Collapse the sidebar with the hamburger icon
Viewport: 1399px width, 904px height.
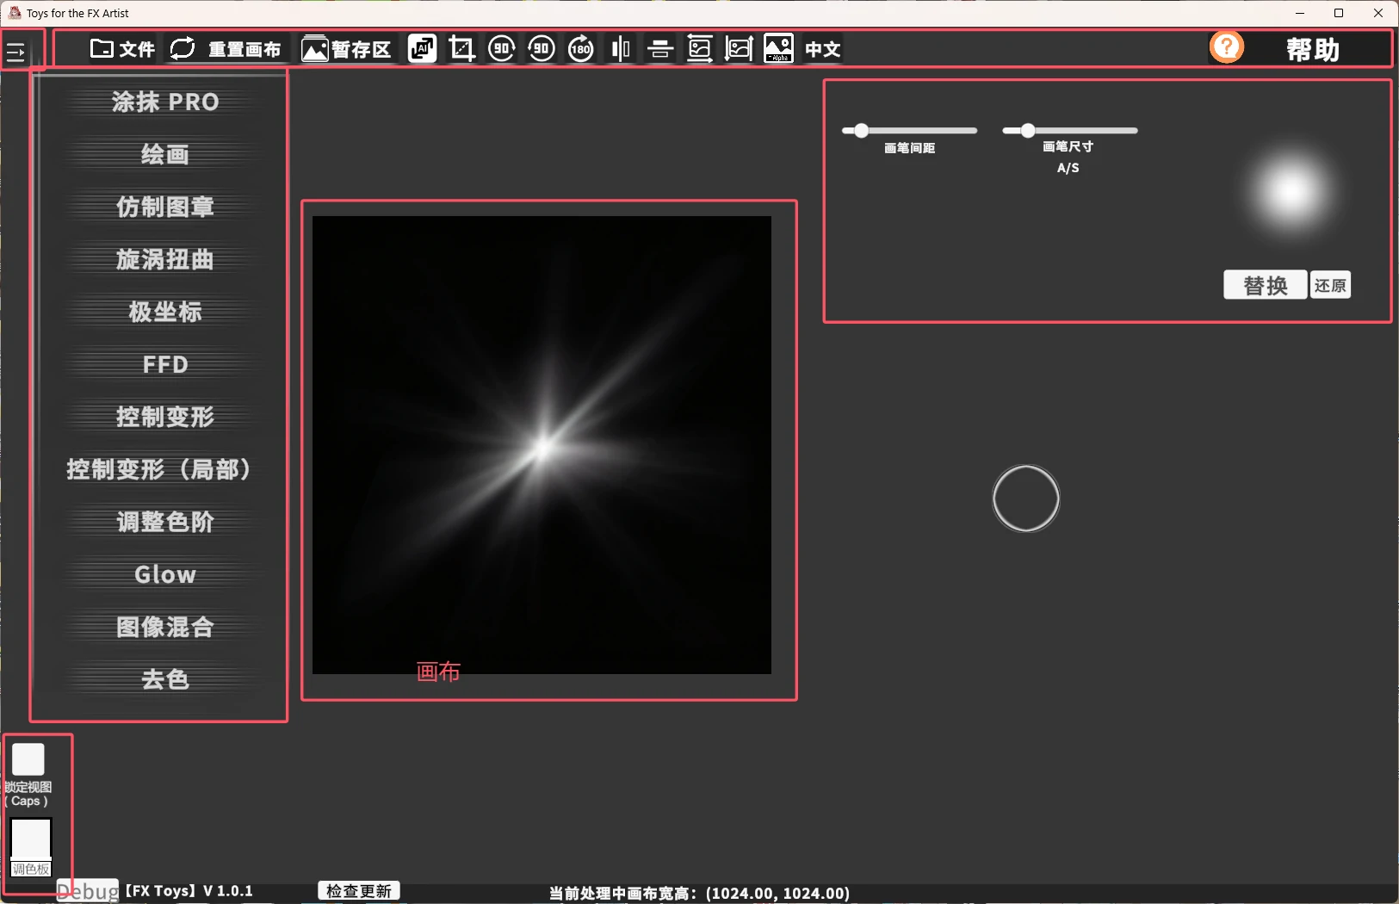pos(16,53)
